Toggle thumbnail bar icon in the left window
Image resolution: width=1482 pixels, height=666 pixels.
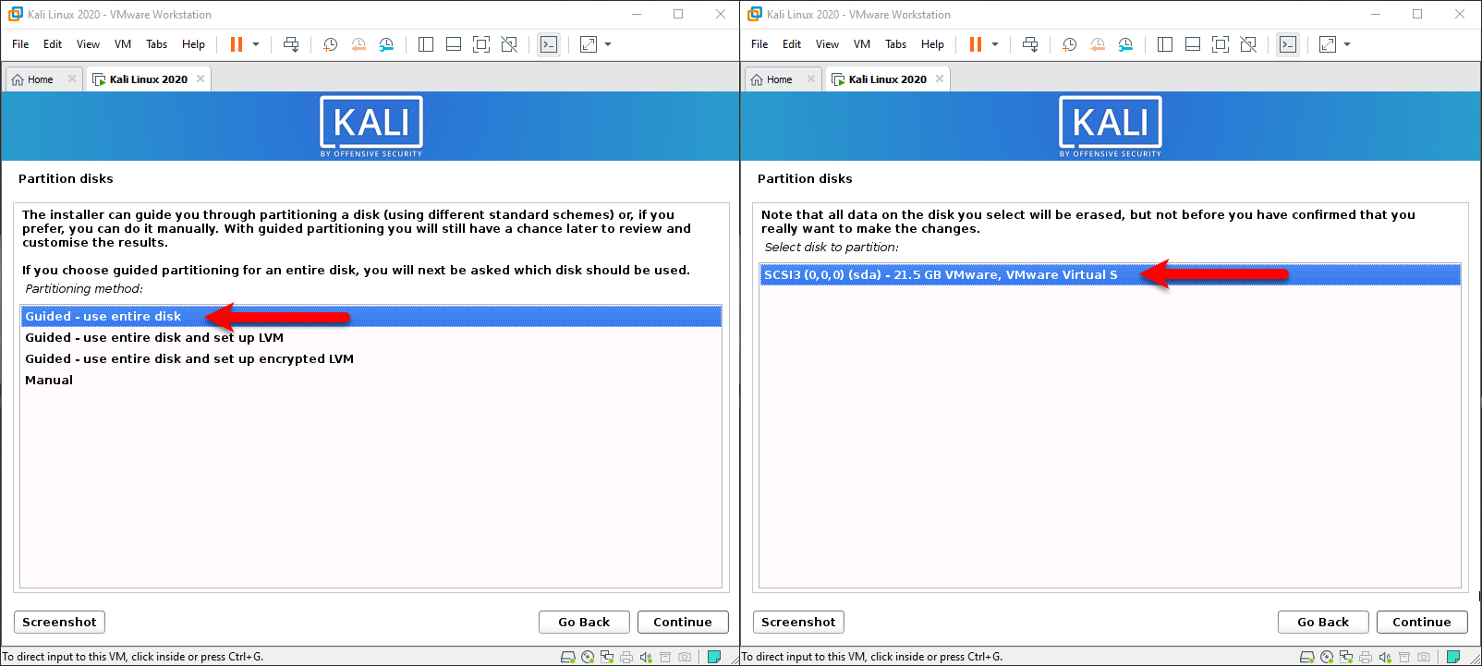pyautogui.click(x=454, y=44)
